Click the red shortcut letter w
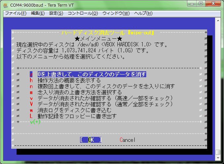The height and width of the screenshot is (164, 224). [x=31, y=110]
